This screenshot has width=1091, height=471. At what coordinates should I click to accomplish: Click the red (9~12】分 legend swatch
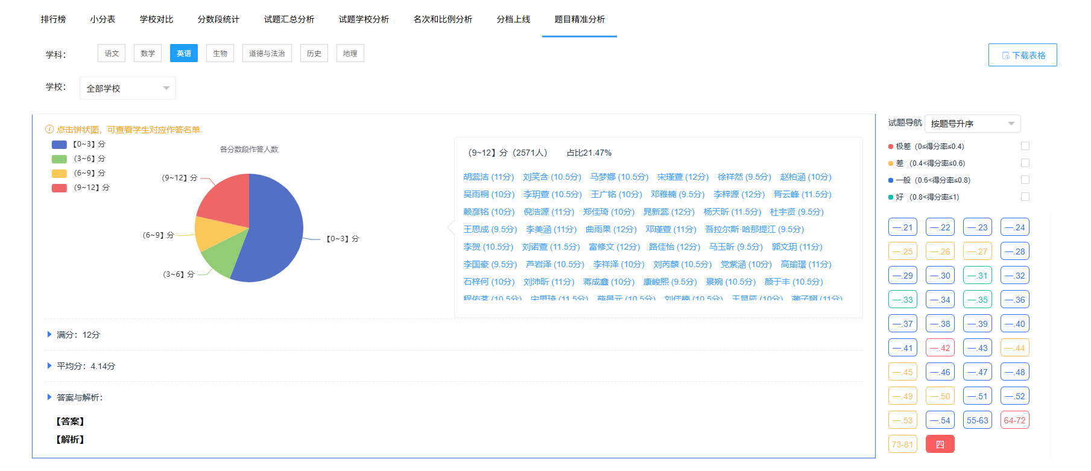tap(59, 188)
